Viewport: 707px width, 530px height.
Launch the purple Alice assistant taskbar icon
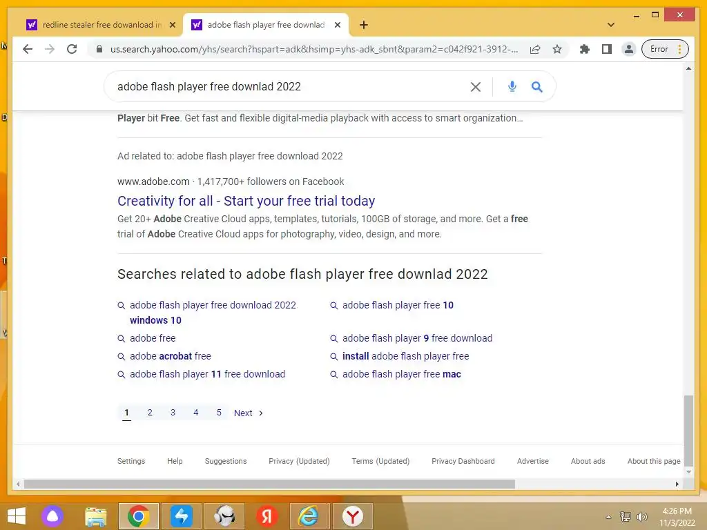pyautogui.click(x=52, y=516)
